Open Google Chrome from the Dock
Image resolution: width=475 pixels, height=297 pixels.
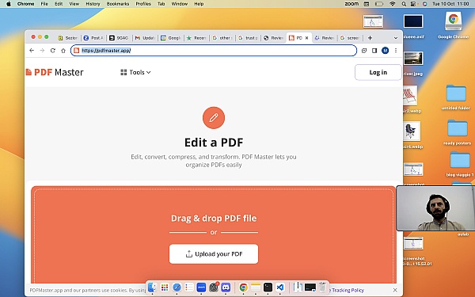click(x=243, y=287)
